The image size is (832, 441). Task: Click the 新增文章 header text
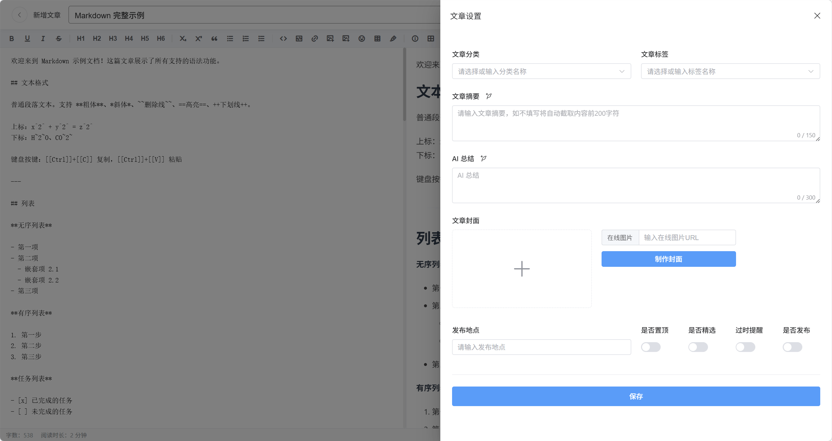point(47,15)
